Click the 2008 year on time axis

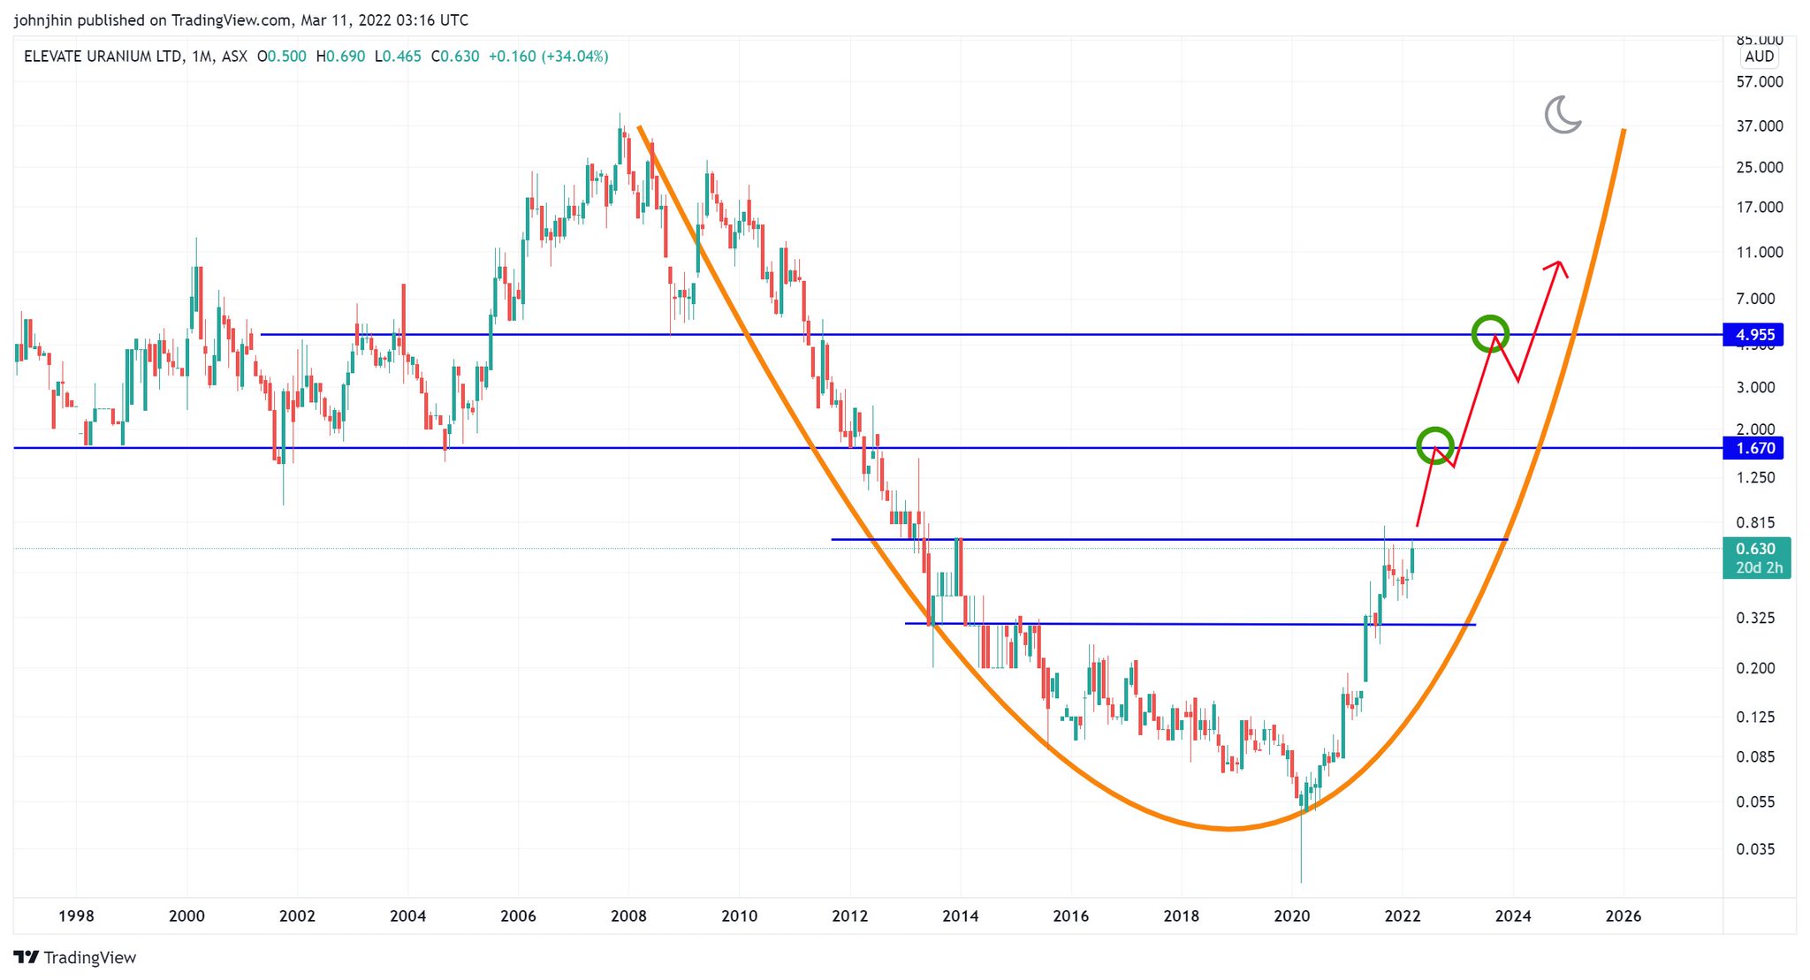coord(628,915)
